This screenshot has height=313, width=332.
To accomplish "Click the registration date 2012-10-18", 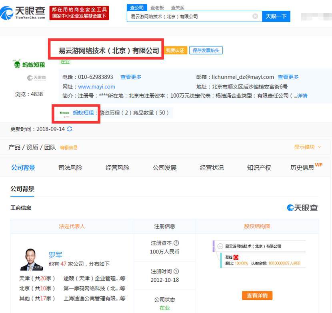I will 165,280.
